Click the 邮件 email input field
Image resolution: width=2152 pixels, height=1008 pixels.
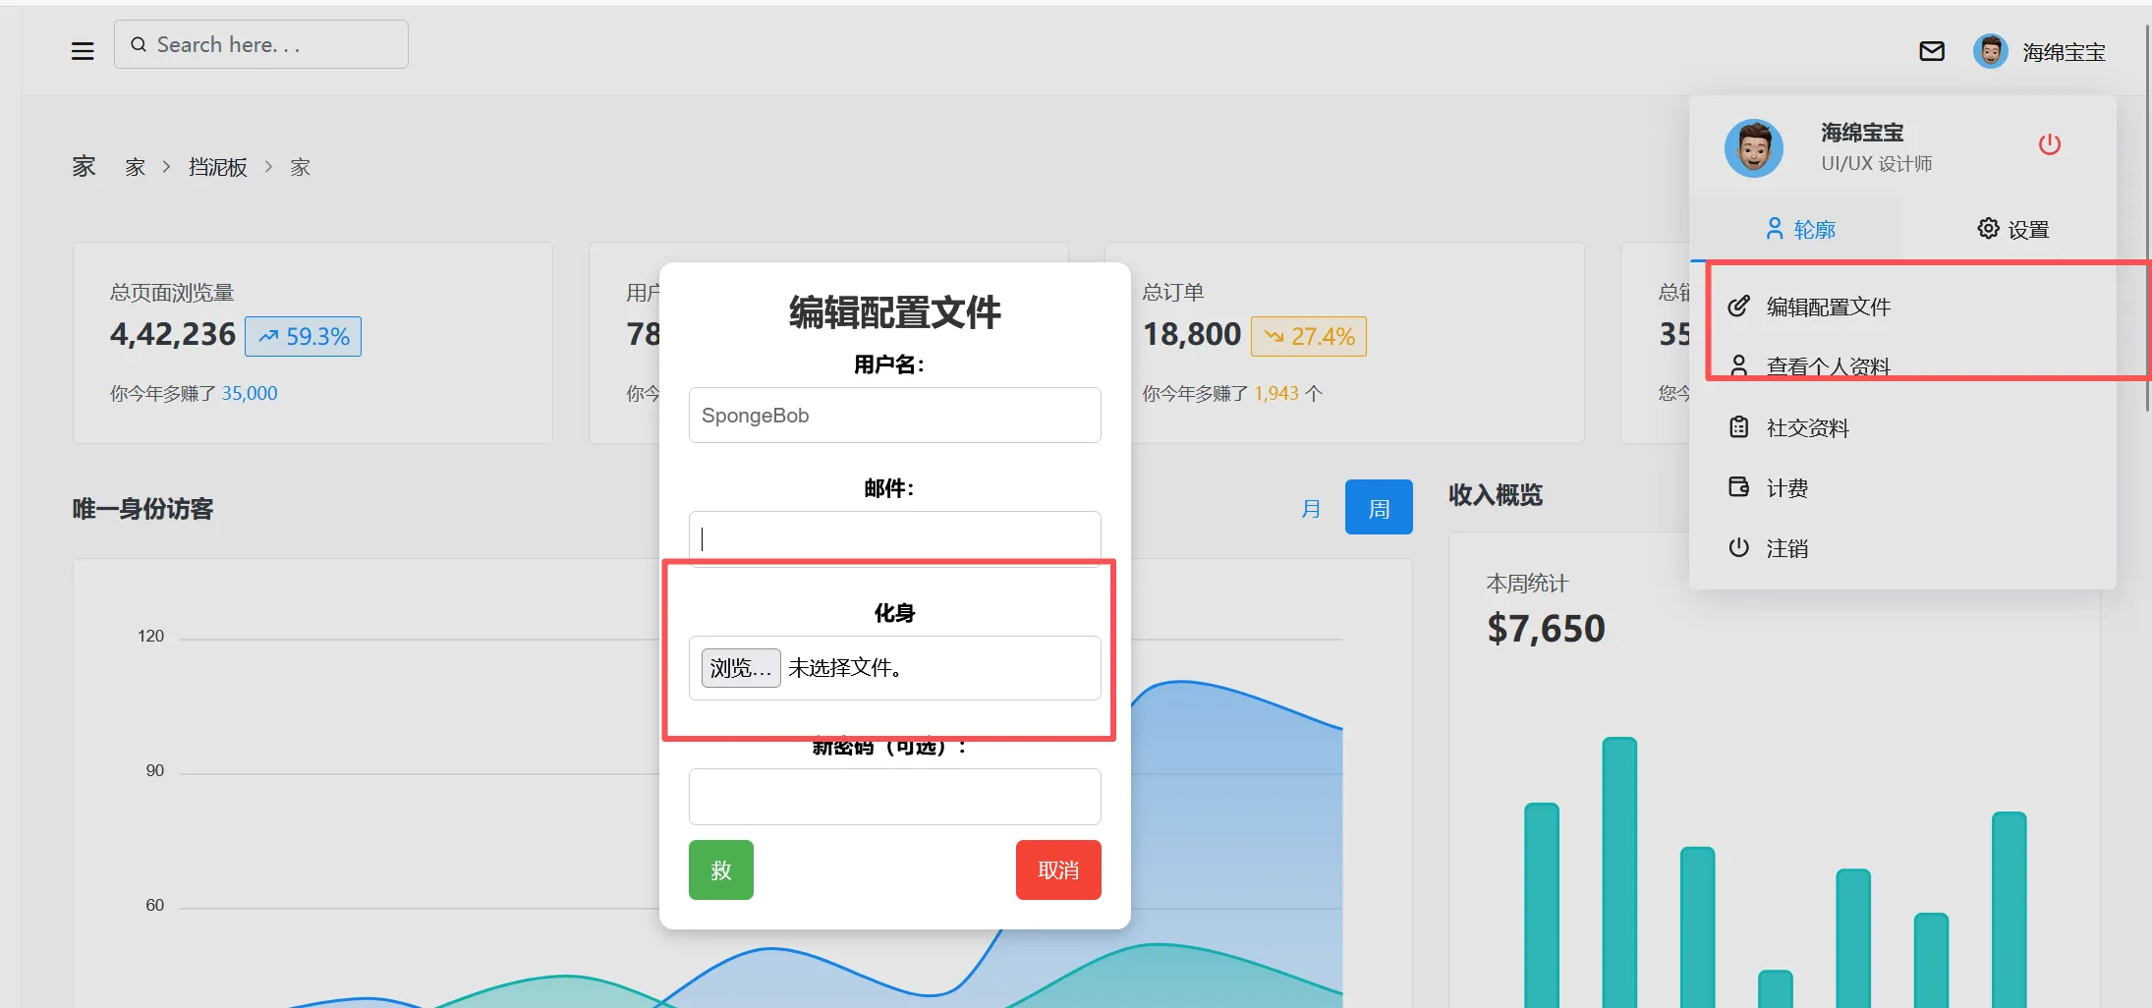894,537
